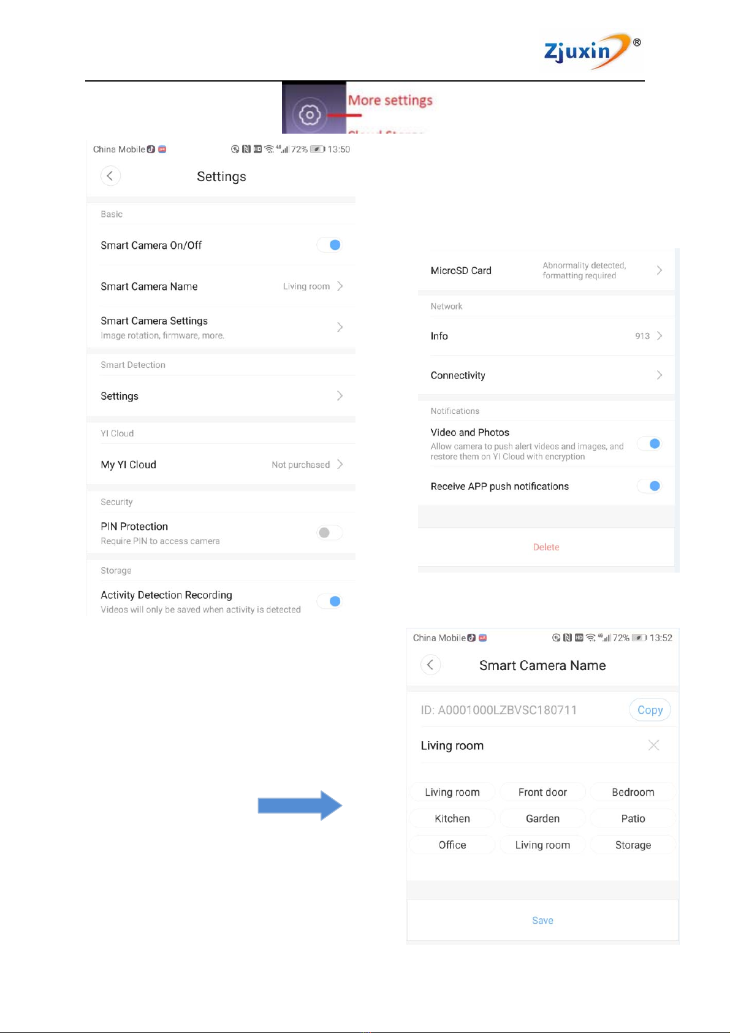Go back from the Settings screen
Viewport: 730px width, 1033px height.
click(110, 176)
